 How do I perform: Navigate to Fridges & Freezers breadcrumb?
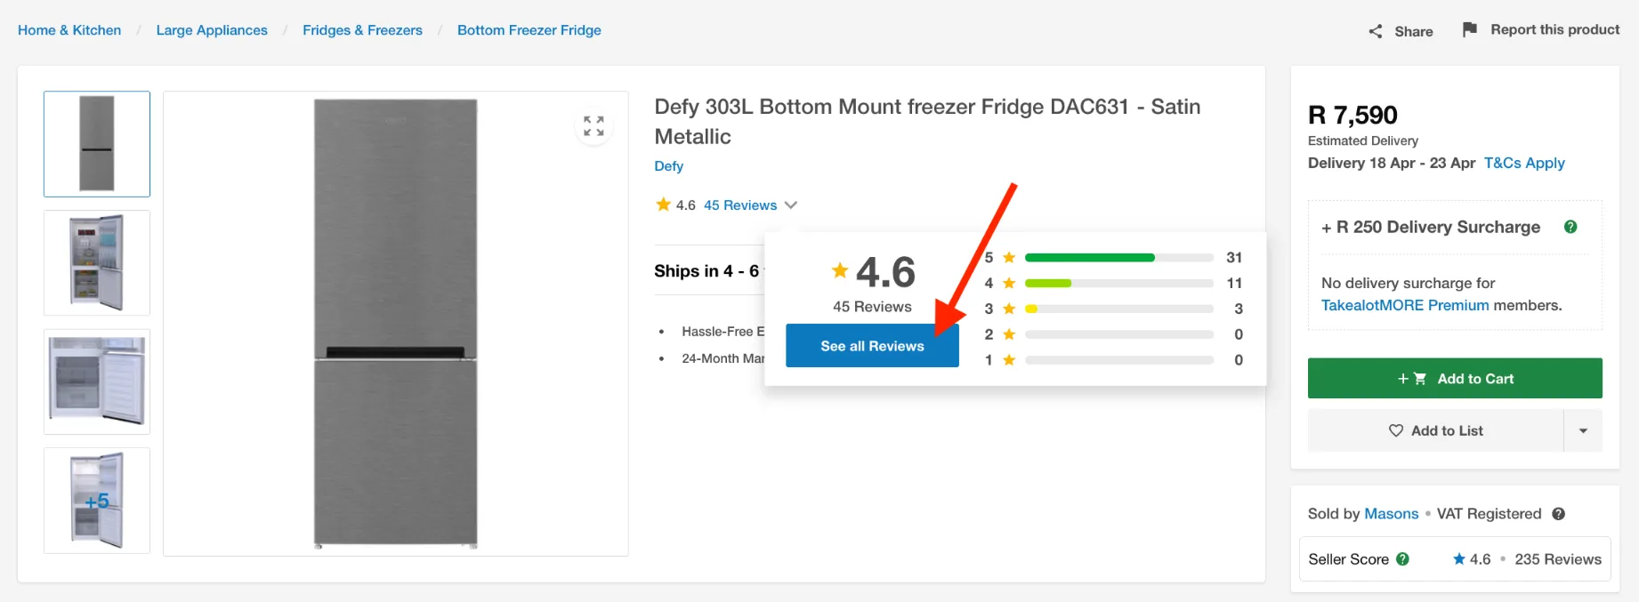pos(362,29)
